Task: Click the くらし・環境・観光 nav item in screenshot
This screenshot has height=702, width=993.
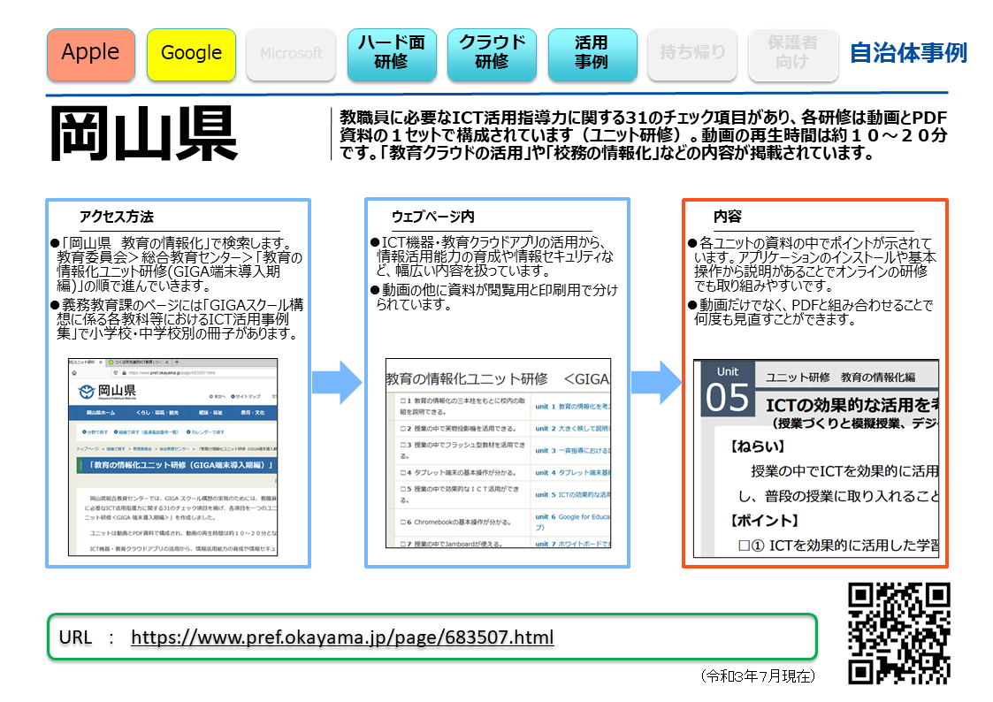Action: [x=157, y=412]
